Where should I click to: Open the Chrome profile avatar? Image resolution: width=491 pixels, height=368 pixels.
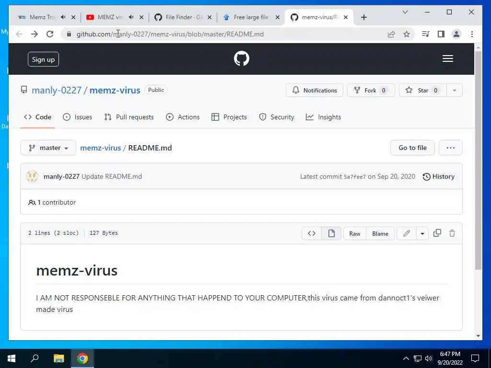coord(456,34)
